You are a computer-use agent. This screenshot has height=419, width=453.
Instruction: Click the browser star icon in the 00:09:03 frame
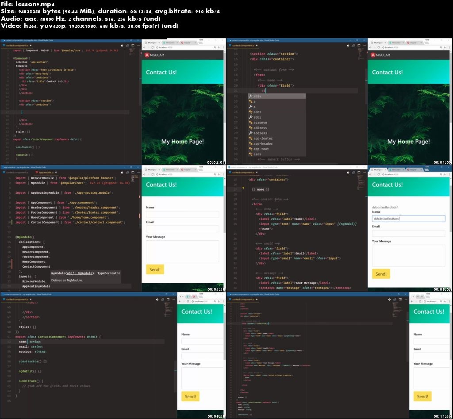click(x=445, y=174)
